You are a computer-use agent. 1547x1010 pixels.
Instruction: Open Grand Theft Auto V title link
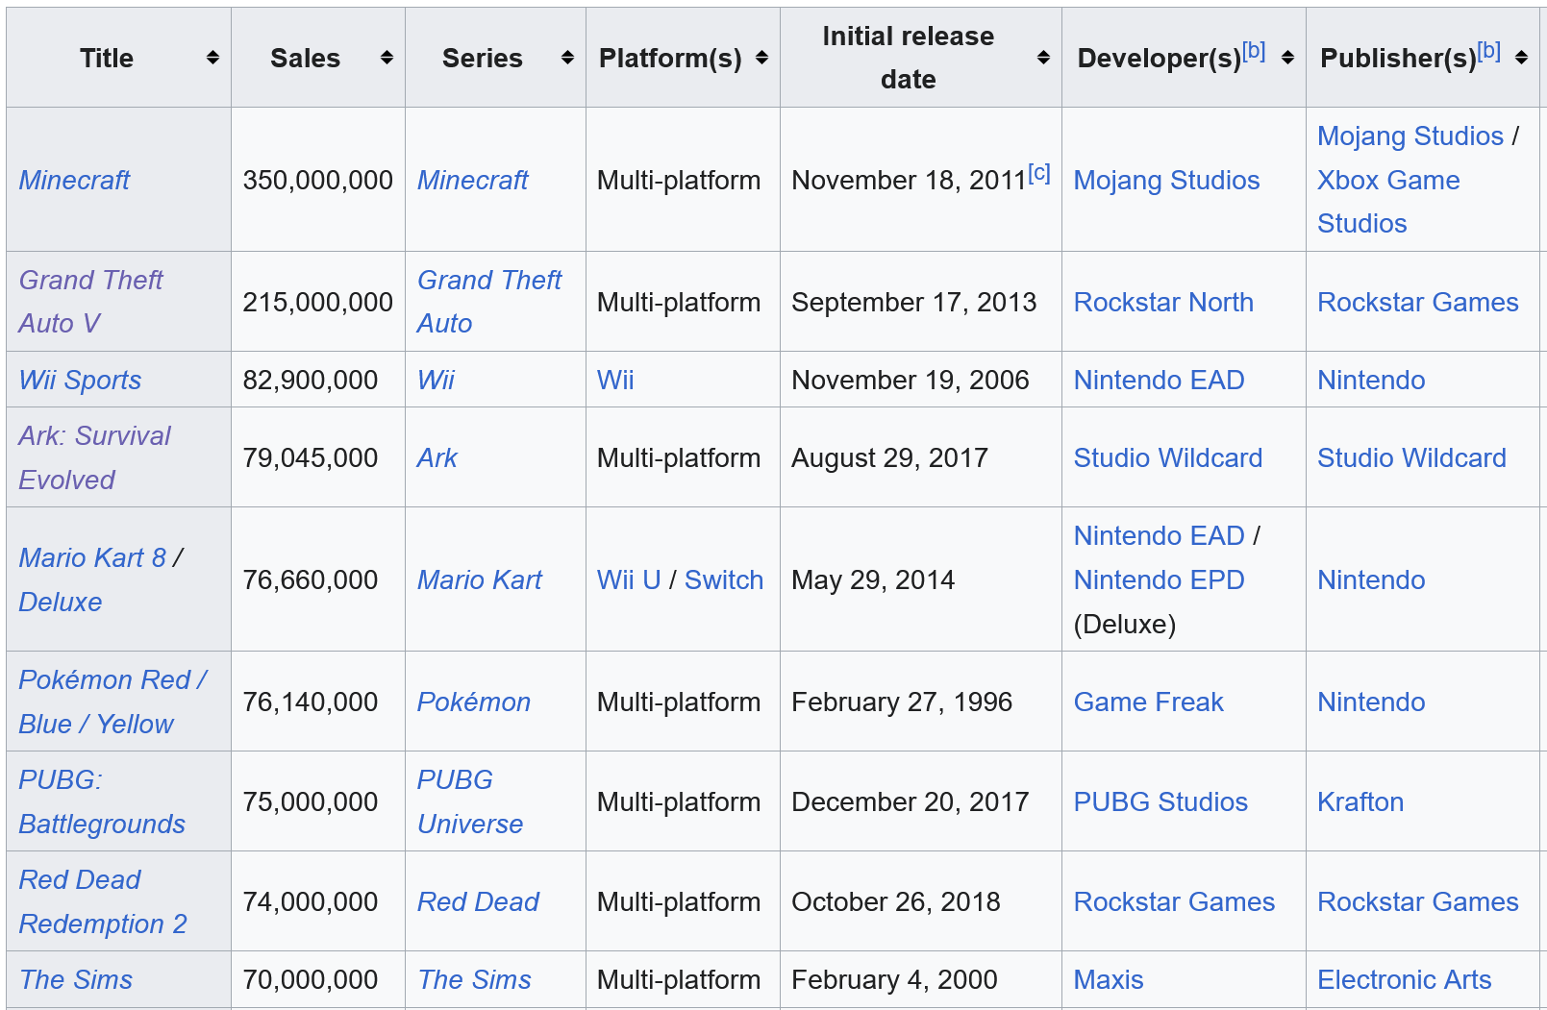point(90,302)
